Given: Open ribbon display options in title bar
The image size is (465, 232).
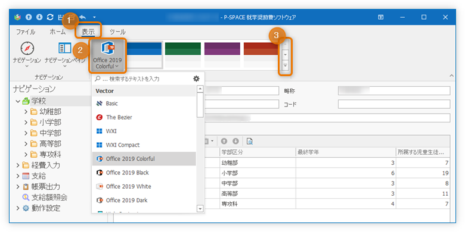Looking at the screenshot, I should click(x=380, y=17).
